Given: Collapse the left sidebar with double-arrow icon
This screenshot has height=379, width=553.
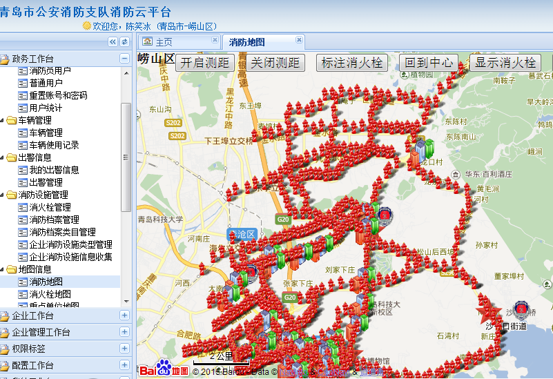Looking at the screenshot, I should pos(114,42).
